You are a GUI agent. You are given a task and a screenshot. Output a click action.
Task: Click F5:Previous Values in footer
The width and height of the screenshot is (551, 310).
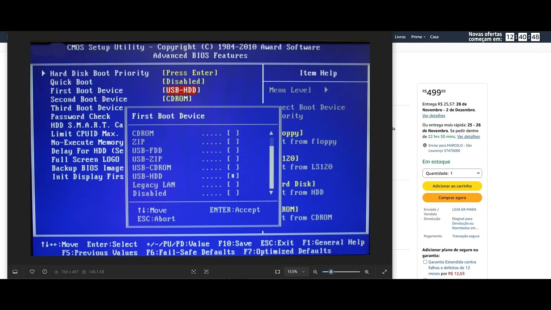pos(99,252)
